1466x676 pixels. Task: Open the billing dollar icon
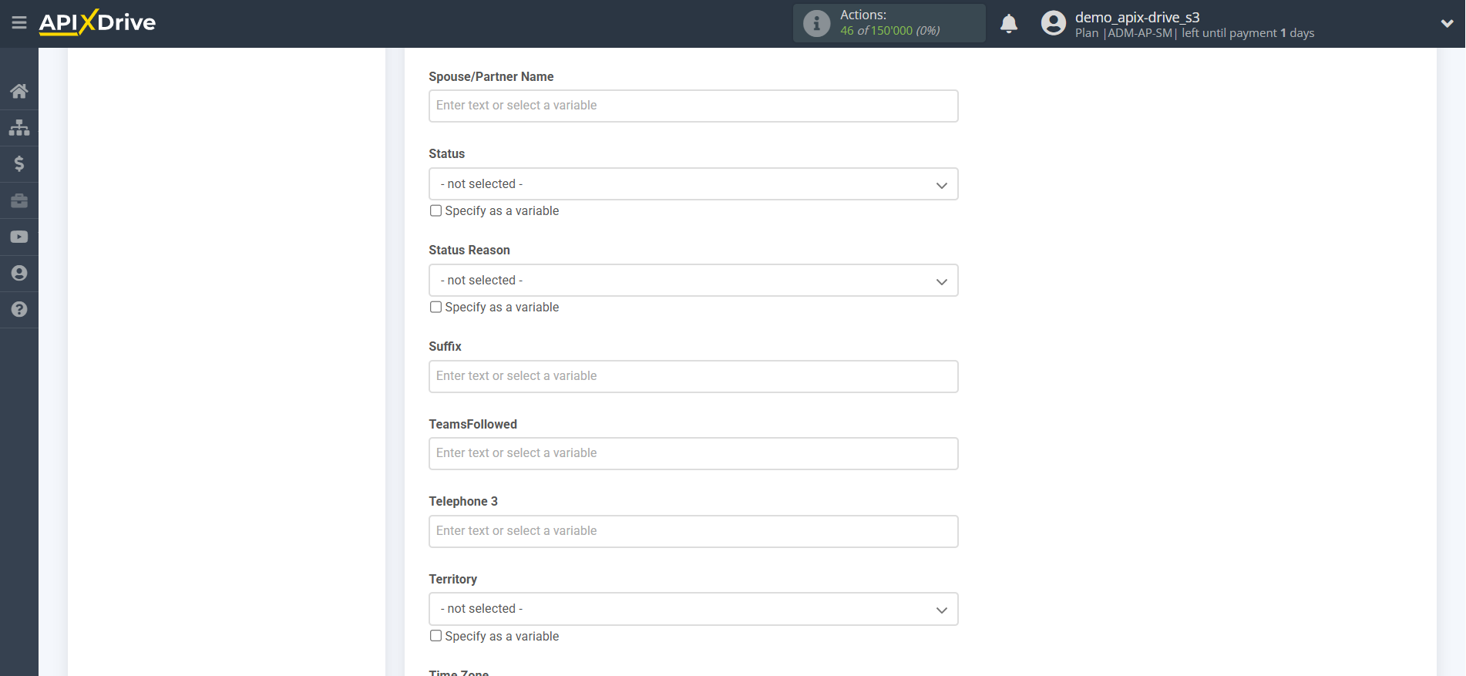pyautogui.click(x=19, y=163)
